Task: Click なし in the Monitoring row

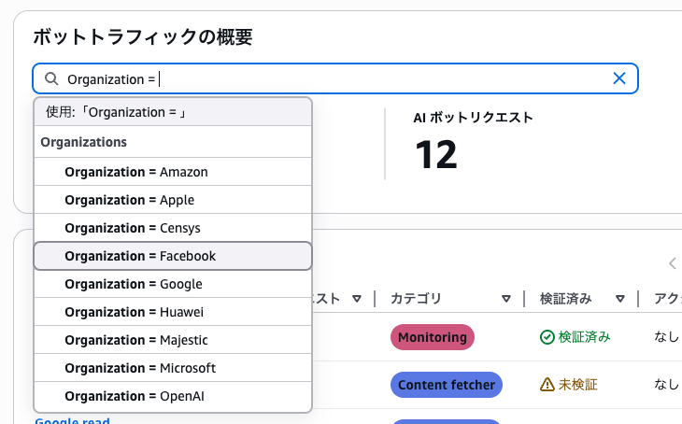Action: (666, 336)
